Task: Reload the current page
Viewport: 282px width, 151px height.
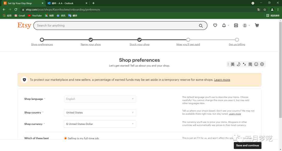Action: click(x=16, y=9)
